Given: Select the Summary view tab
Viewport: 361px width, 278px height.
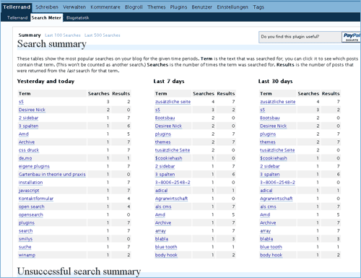Looking at the screenshot, I should click(x=30, y=35).
